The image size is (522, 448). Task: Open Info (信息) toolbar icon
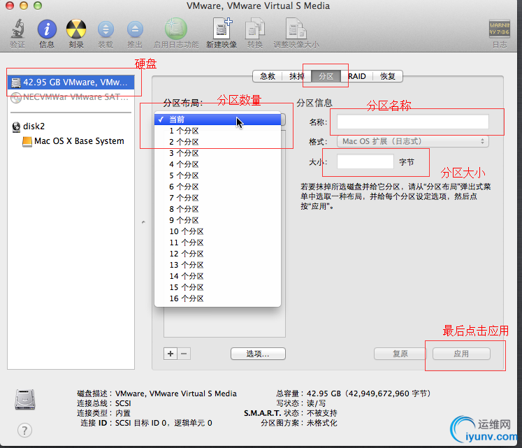pyautogui.click(x=47, y=29)
